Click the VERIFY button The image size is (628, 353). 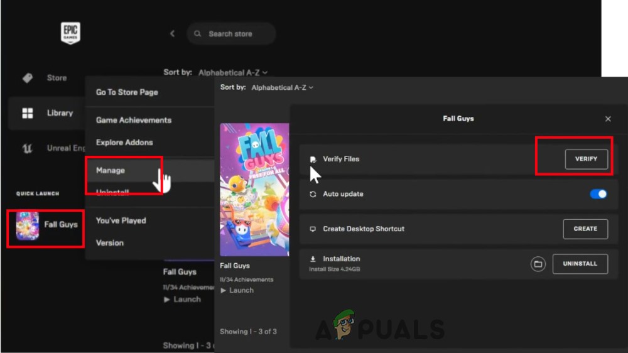pos(587,159)
